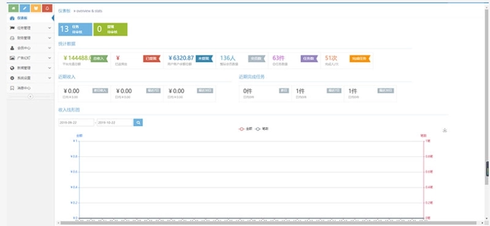Viewport: 490px width, 226px height.
Task: Click the picture icon in the sidebar
Action: 12,58
